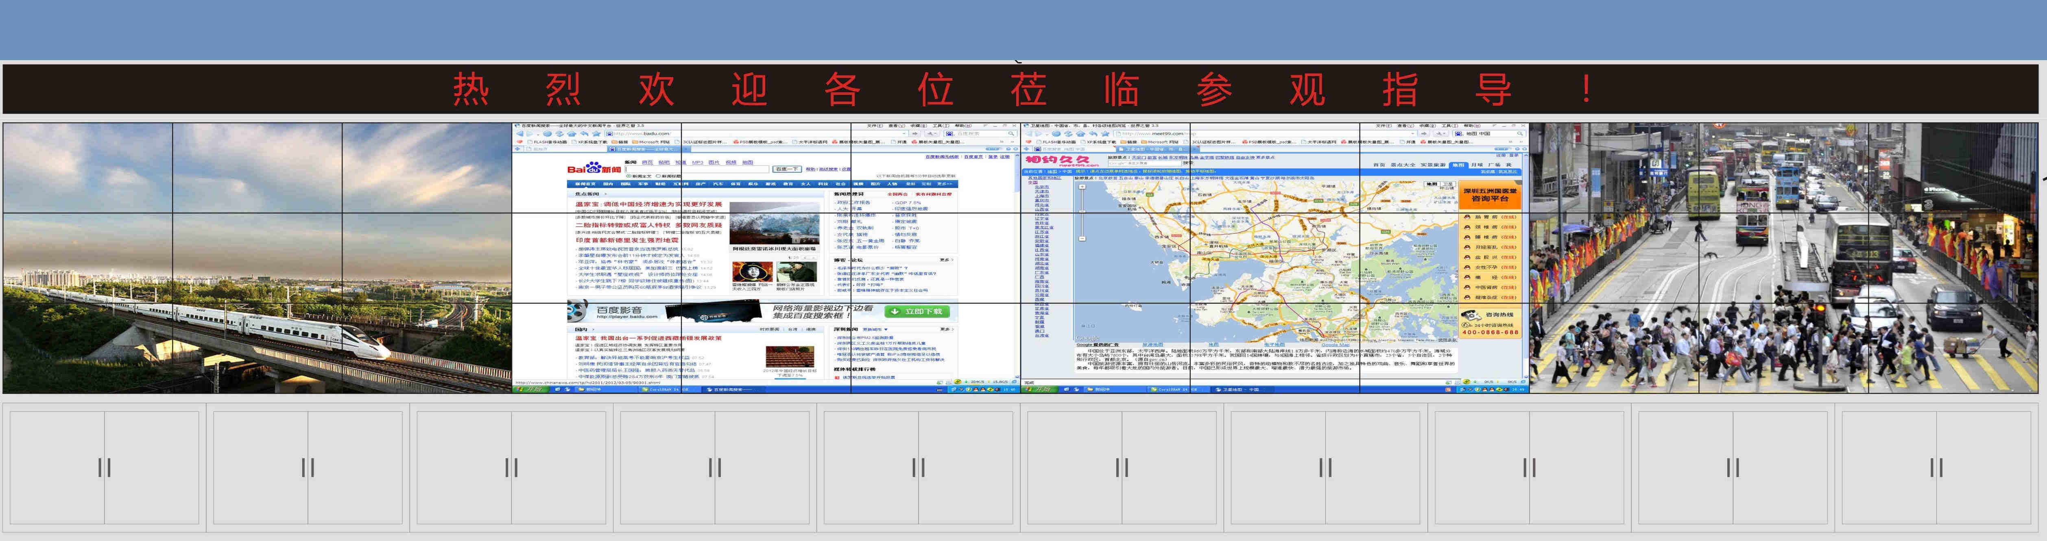Click the undo arrow icon in the map browser toolbar

tap(1093, 134)
